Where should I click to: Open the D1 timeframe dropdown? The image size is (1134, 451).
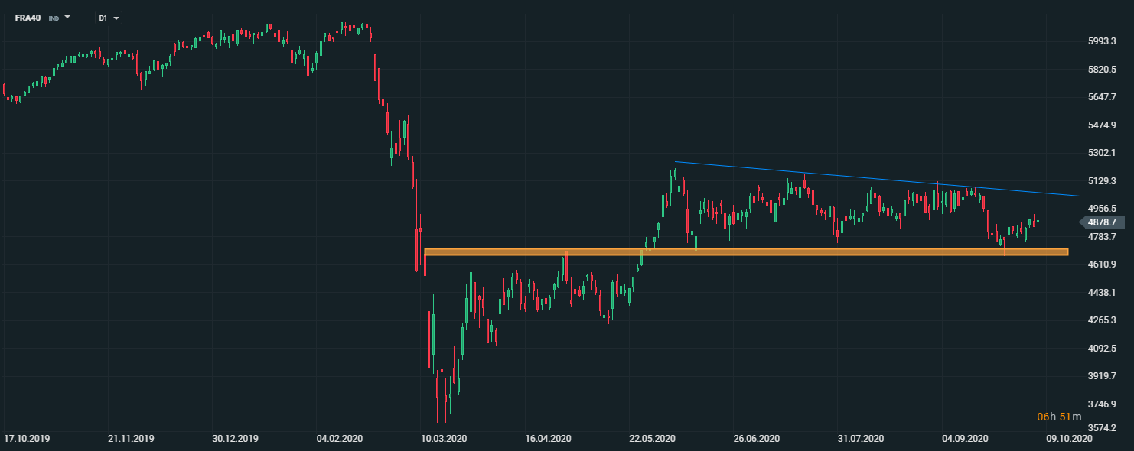click(x=109, y=18)
